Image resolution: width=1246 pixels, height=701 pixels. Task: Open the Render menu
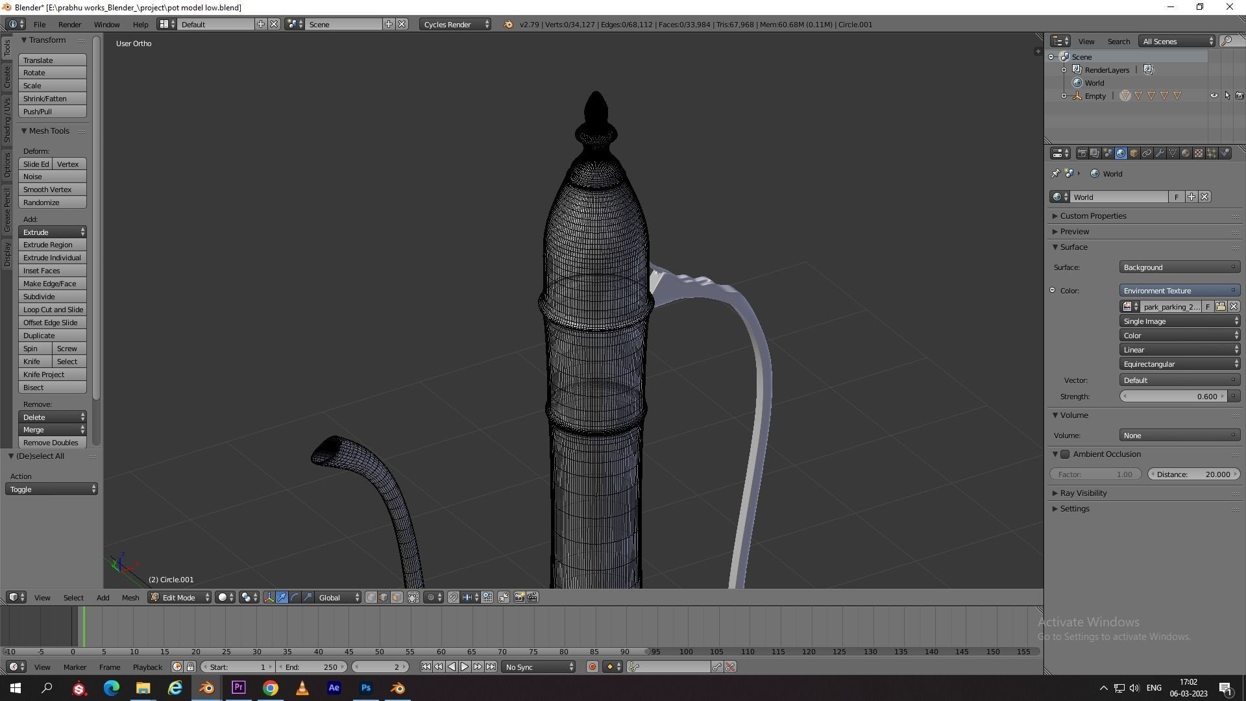[69, 24]
